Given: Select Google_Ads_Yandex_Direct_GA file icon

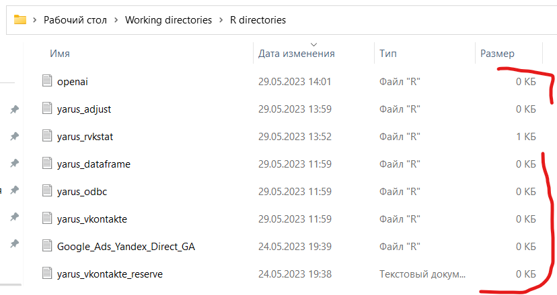Looking at the screenshot, I should pos(47,245).
